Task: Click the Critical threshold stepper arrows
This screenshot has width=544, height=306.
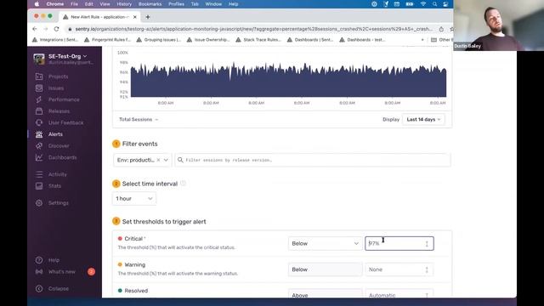Action: (x=427, y=244)
